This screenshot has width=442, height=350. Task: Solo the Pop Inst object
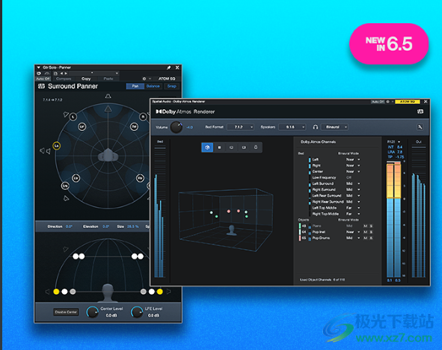pos(371,232)
